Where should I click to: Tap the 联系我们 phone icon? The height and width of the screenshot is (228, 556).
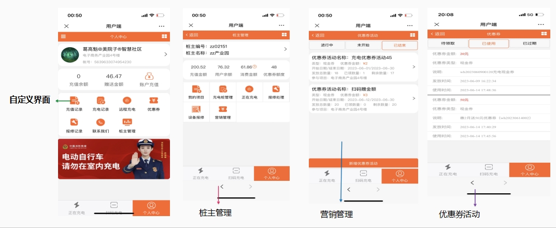tap(101, 122)
